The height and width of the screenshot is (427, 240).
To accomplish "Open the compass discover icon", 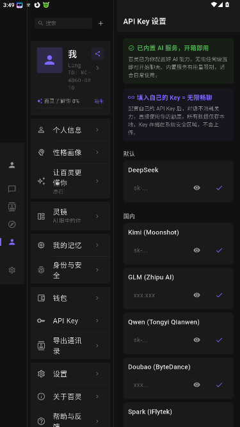I will [x=12, y=224].
